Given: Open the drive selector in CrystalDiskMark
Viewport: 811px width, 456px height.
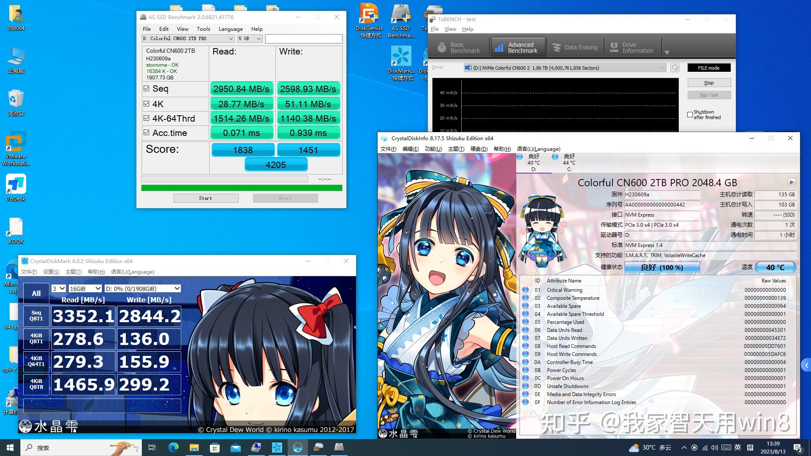Looking at the screenshot, I should tap(142, 288).
